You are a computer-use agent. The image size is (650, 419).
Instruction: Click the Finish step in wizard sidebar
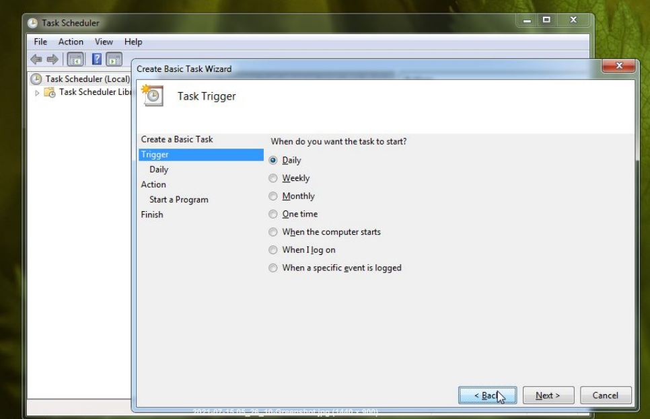(x=151, y=215)
